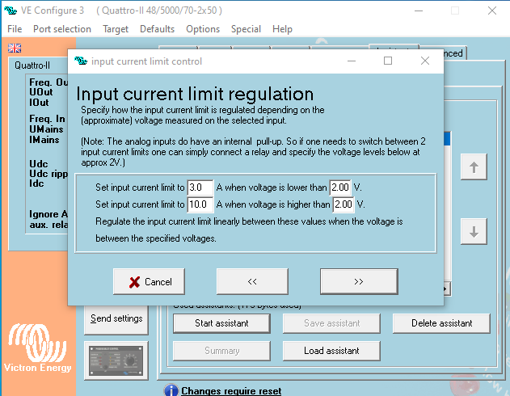The height and width of the screenshot is (396, 510).
Task: Open the File menu
Action: click(x=15, y=29)
